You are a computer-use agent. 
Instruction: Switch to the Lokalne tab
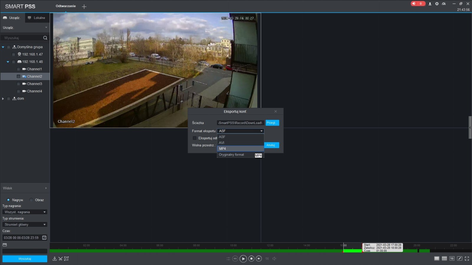(37, 18)
